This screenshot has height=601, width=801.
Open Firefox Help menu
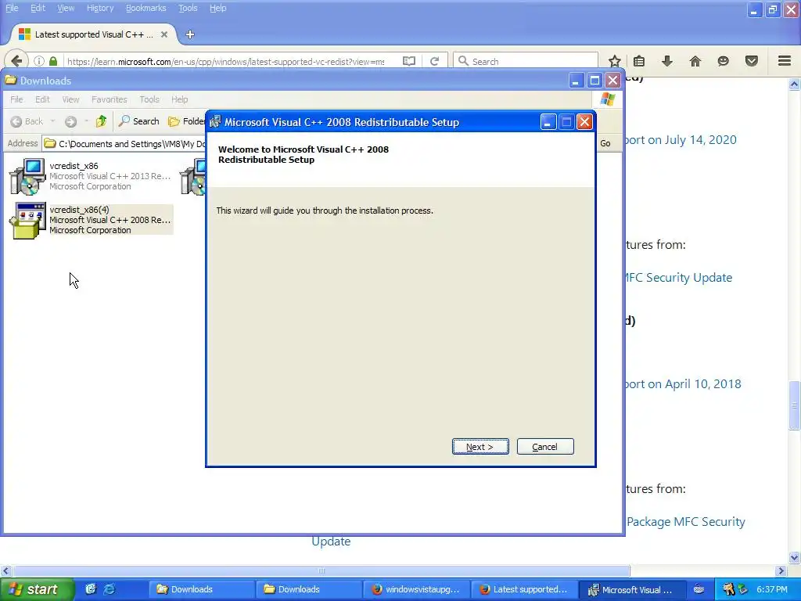(218, 8)
